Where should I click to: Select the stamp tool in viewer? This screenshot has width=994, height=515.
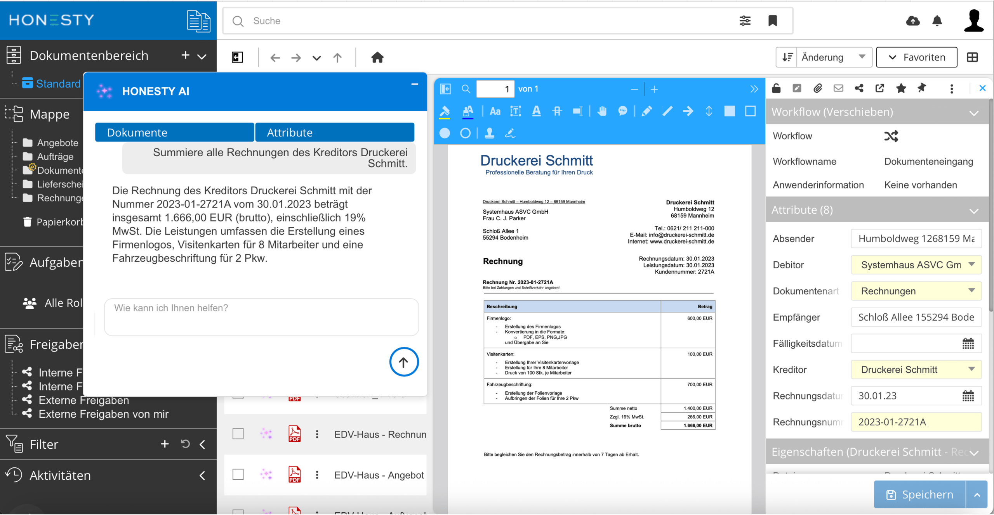pyautogui.click(x=489, y=133)
